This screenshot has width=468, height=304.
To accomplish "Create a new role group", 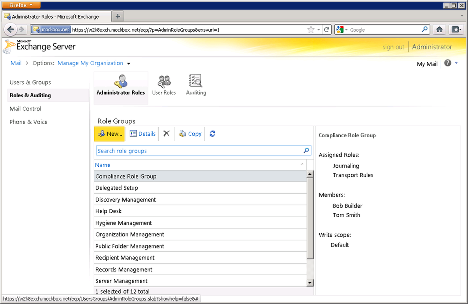I will tap(110, 134).
